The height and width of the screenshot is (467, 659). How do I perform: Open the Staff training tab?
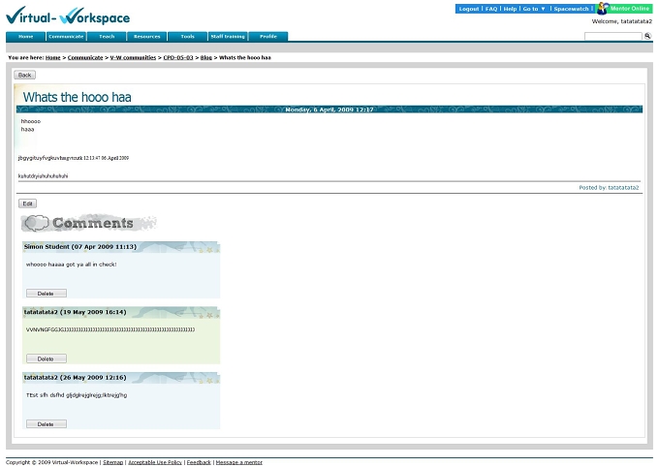(228, 37)
